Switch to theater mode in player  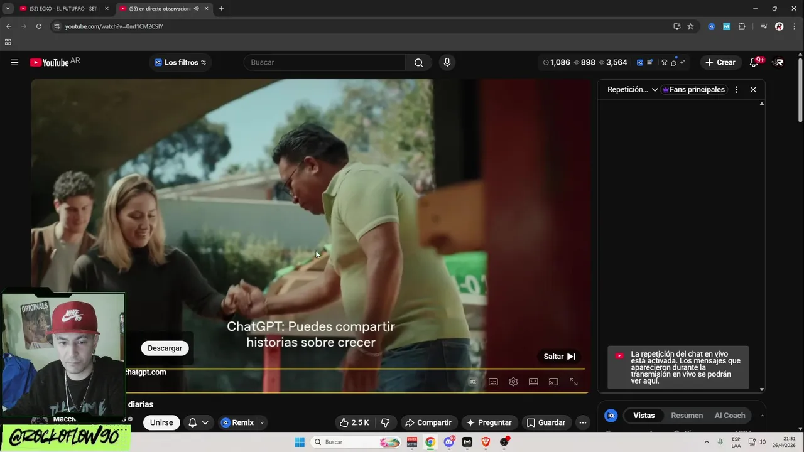click(x=533, y=382)
